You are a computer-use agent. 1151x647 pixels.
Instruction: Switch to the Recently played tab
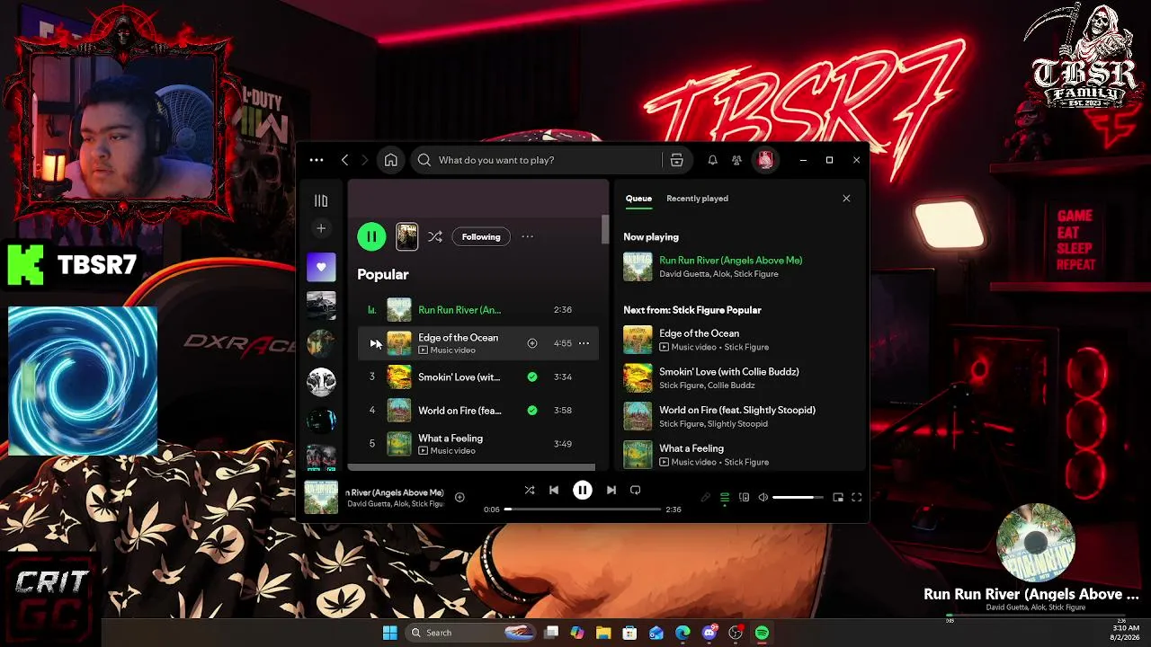[697, 199]
